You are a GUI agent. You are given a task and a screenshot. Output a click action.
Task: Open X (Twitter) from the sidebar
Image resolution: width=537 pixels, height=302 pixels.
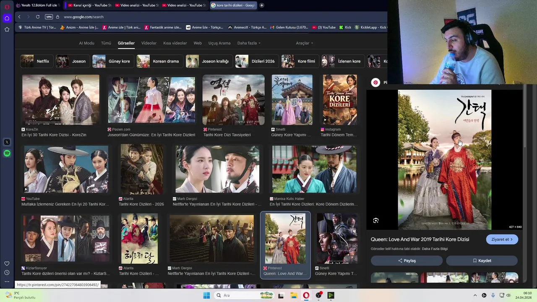7,142
